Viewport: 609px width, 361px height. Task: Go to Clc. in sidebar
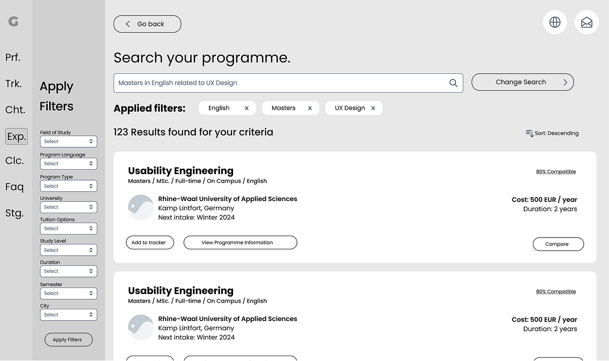point(15,160)
